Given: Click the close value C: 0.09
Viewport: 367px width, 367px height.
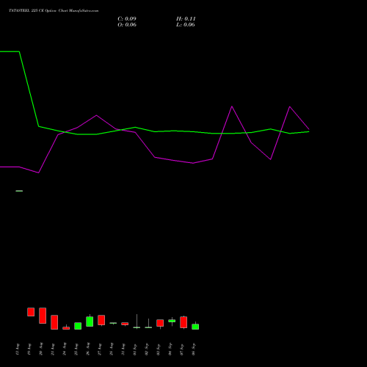Looking at the screenshot, I should [127, 19].
